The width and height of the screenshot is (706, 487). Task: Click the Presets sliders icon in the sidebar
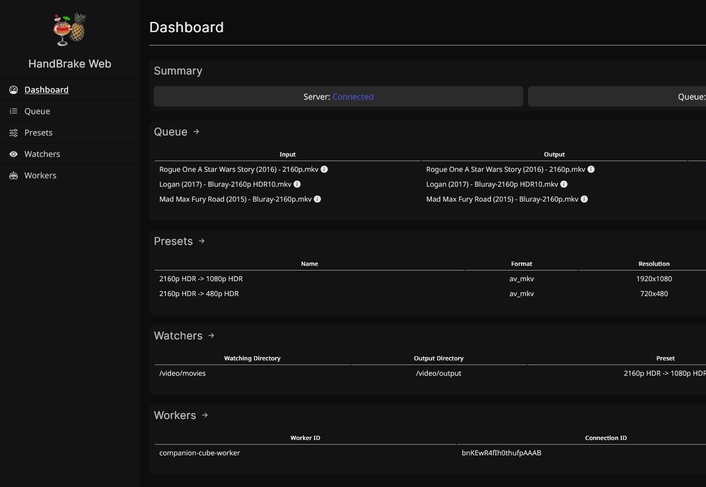(x=14, y=133)
